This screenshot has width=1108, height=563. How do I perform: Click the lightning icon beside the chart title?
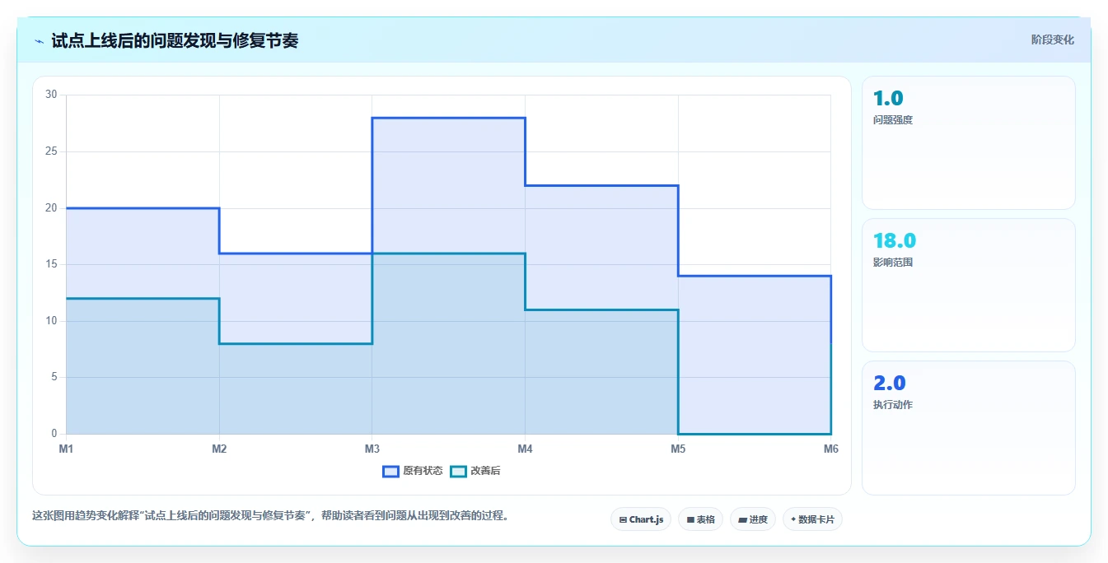click(40, 40)
